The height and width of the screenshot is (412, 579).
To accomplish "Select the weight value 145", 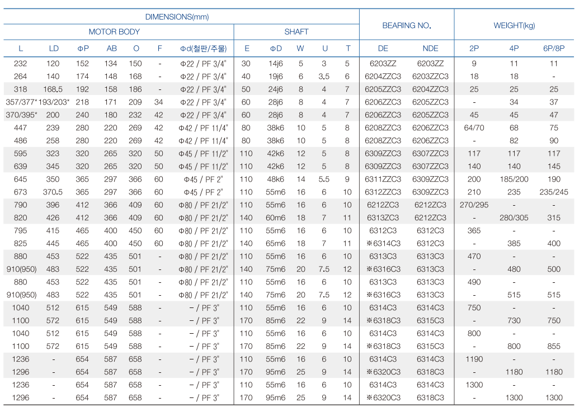I will [553, 167].
